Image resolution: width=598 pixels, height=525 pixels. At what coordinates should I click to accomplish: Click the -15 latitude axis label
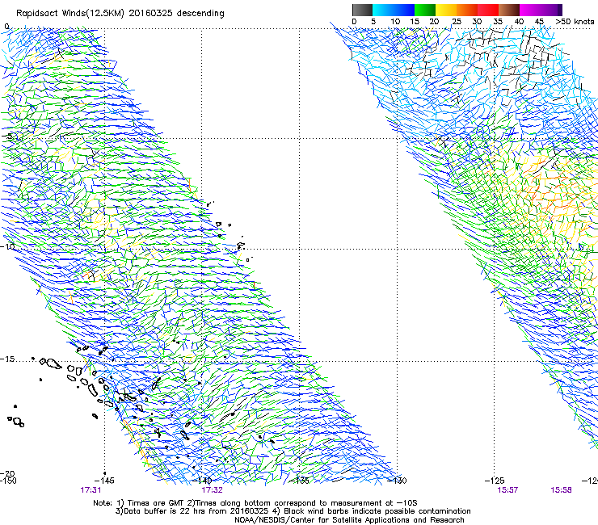click(7, 359)
